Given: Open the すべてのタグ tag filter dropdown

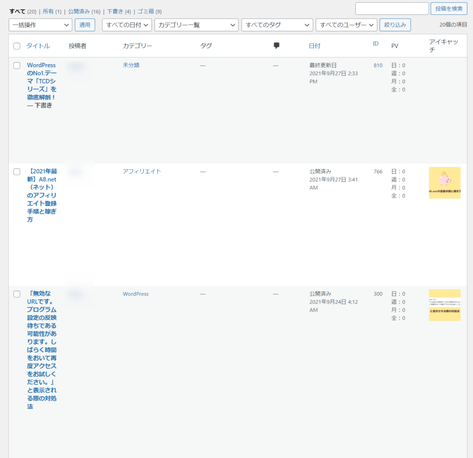Looking at the screenshot, I should (x=277, y=25).
